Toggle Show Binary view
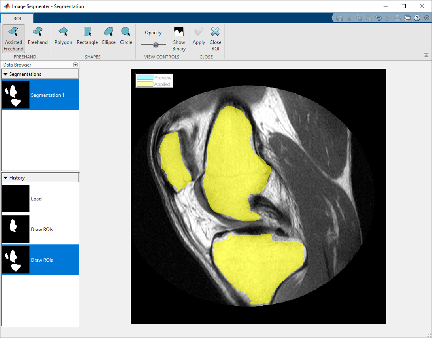Screen dimensions: 432x338 tap(179, 39)
